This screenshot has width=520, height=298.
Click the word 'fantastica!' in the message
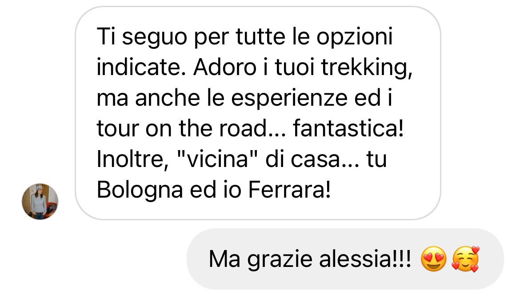348,128
